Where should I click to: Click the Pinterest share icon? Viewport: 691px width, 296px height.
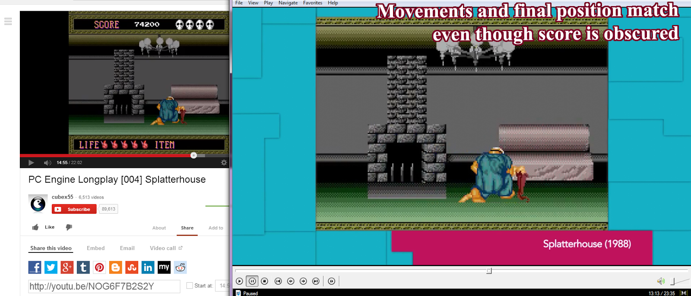(99, 268)
